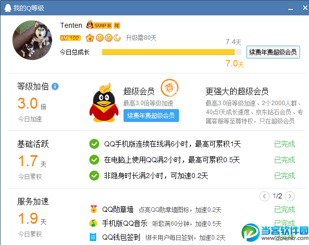The height and width of the screenshot is (245, 309).
Task: Click the gray 7.4天 maximum value
Action: pos(233,42)
